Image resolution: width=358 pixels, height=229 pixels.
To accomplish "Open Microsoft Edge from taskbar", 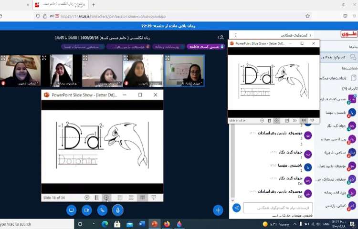I will tap(105, 224).
